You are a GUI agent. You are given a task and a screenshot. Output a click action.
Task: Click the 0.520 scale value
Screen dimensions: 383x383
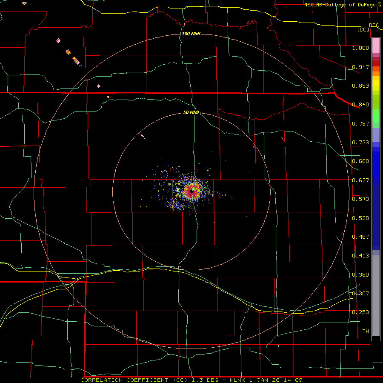[360, 218]
